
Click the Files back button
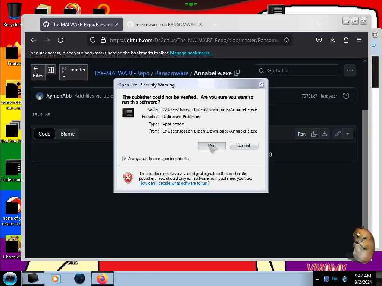pyautogui.click(x=38, y=73)
